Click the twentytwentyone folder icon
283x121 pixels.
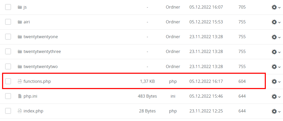tap(20, 37)
